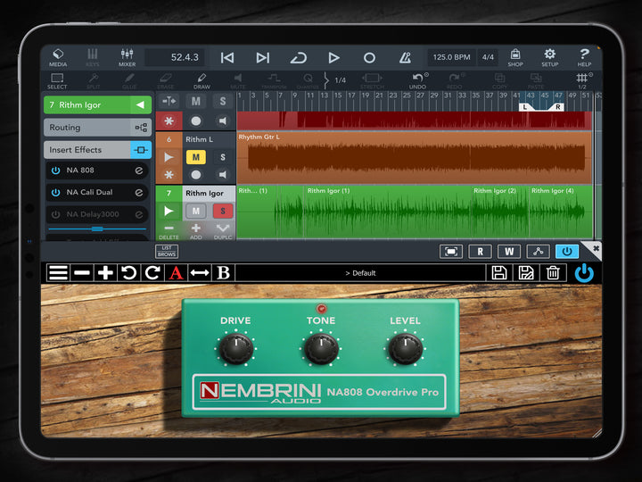Open the Shop bag icon

tap(515, 57)
